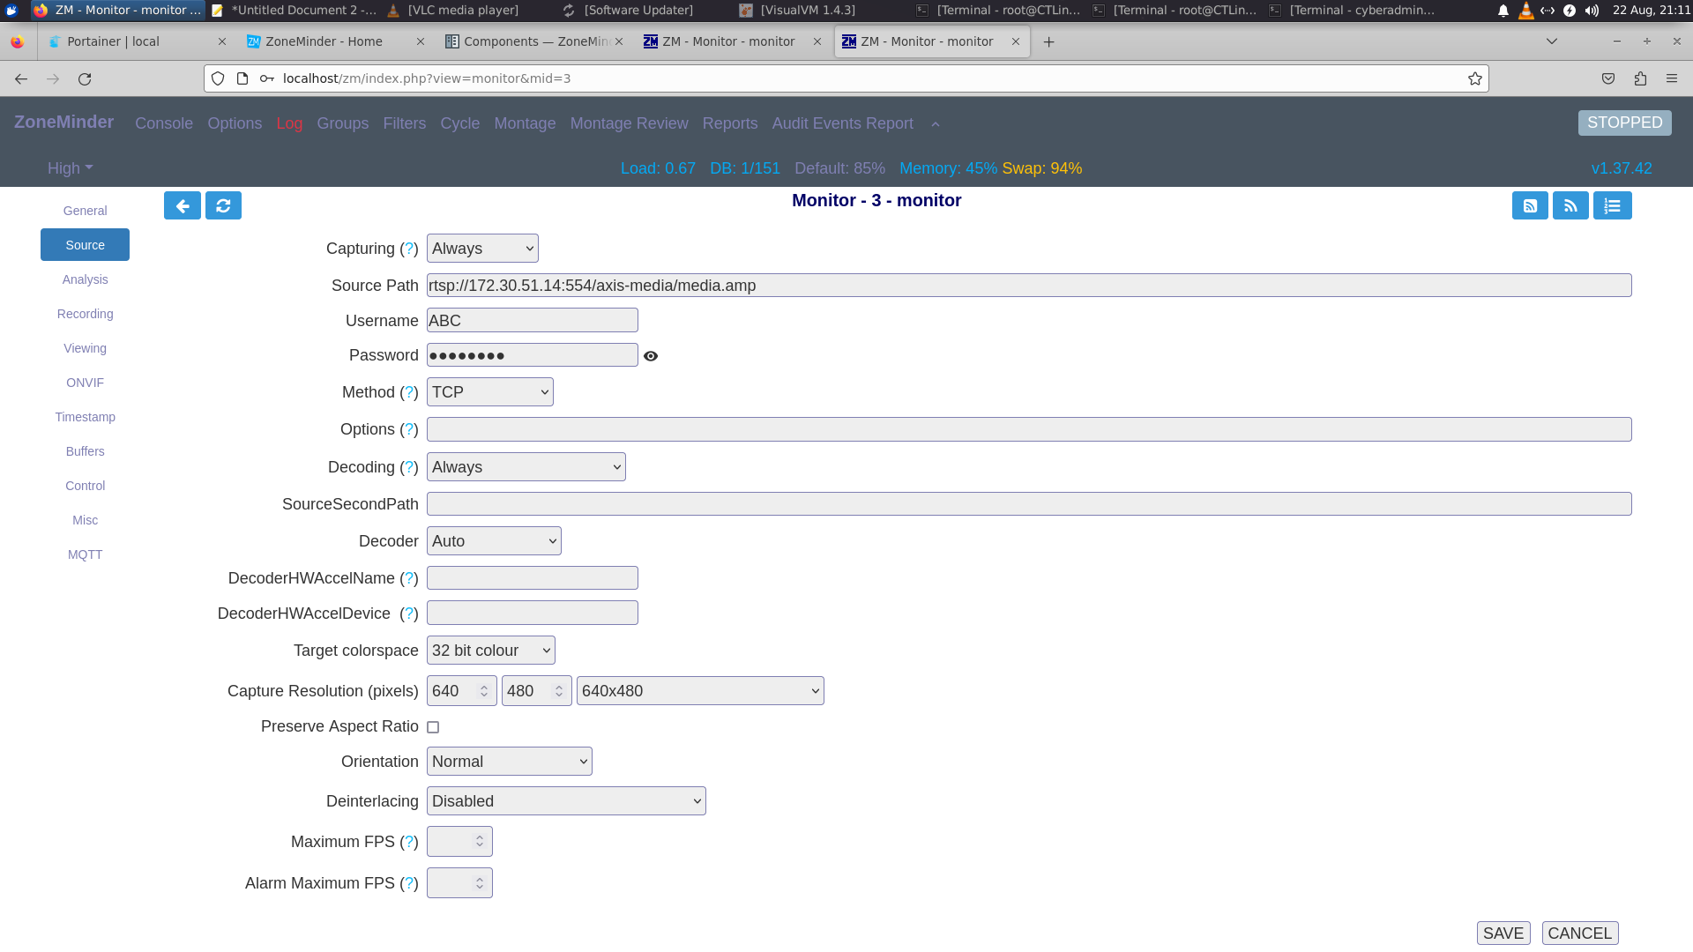Click the volume icon in system tray
The width and height of the screenshot is (1693, 952).
pos(1592,11)
